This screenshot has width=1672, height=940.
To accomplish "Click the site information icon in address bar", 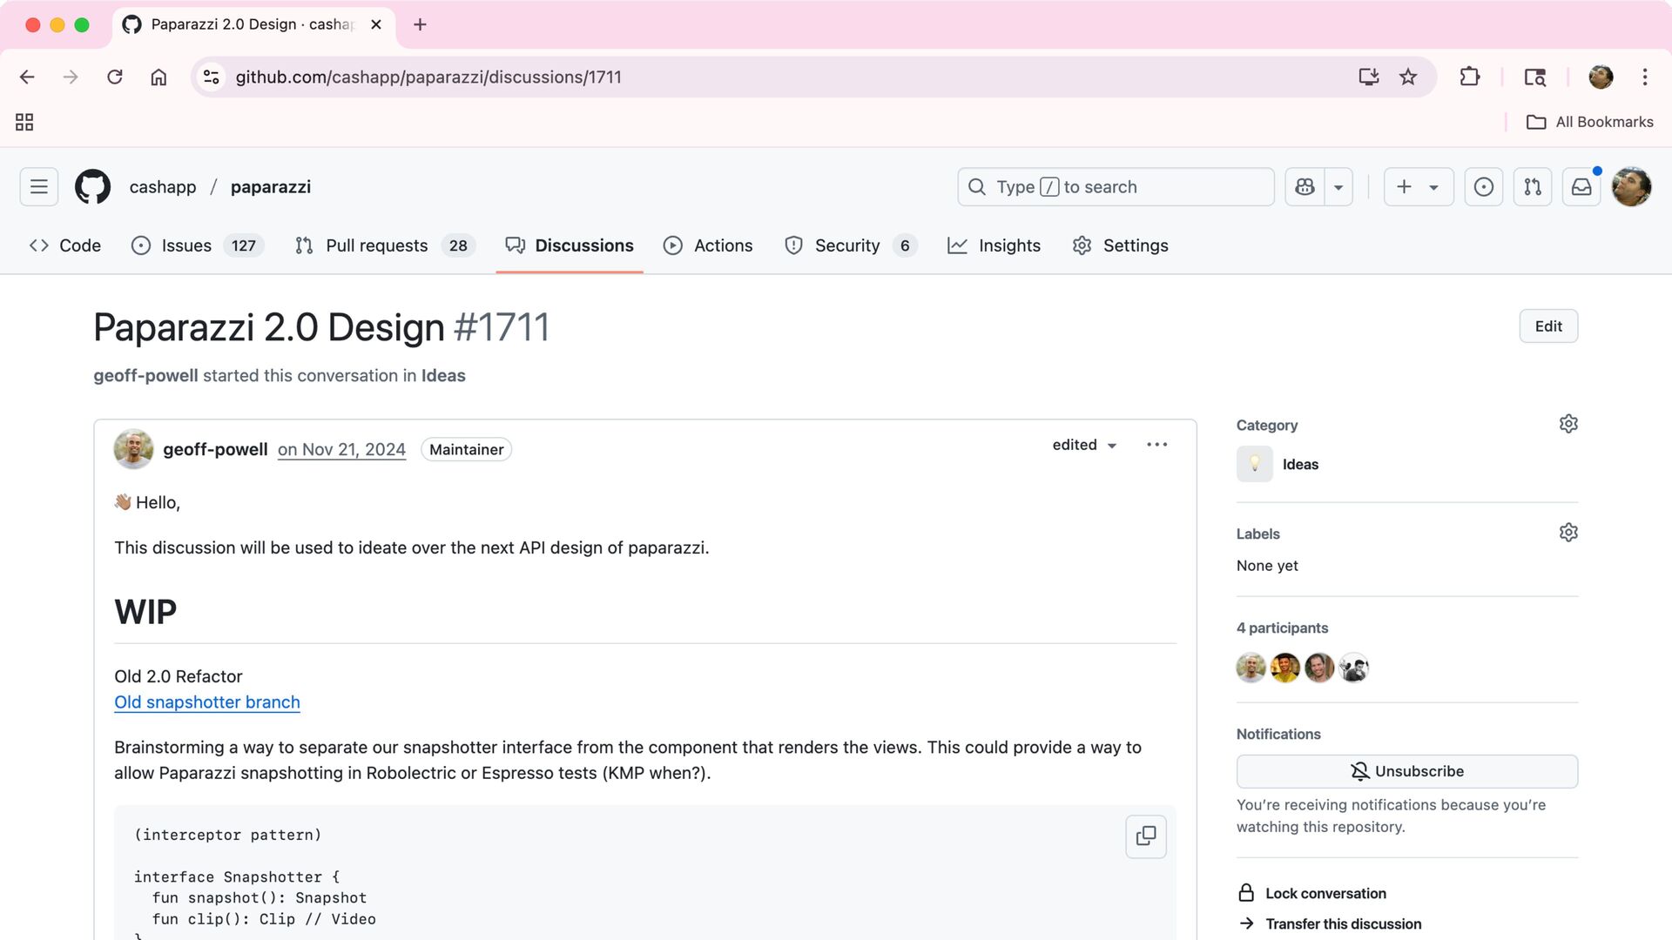I will click(211, 77).
